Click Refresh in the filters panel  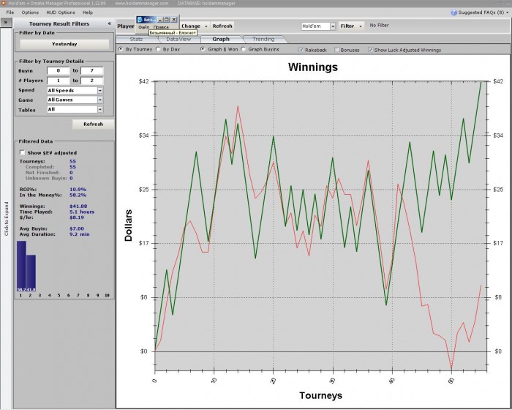click(93, 124)
